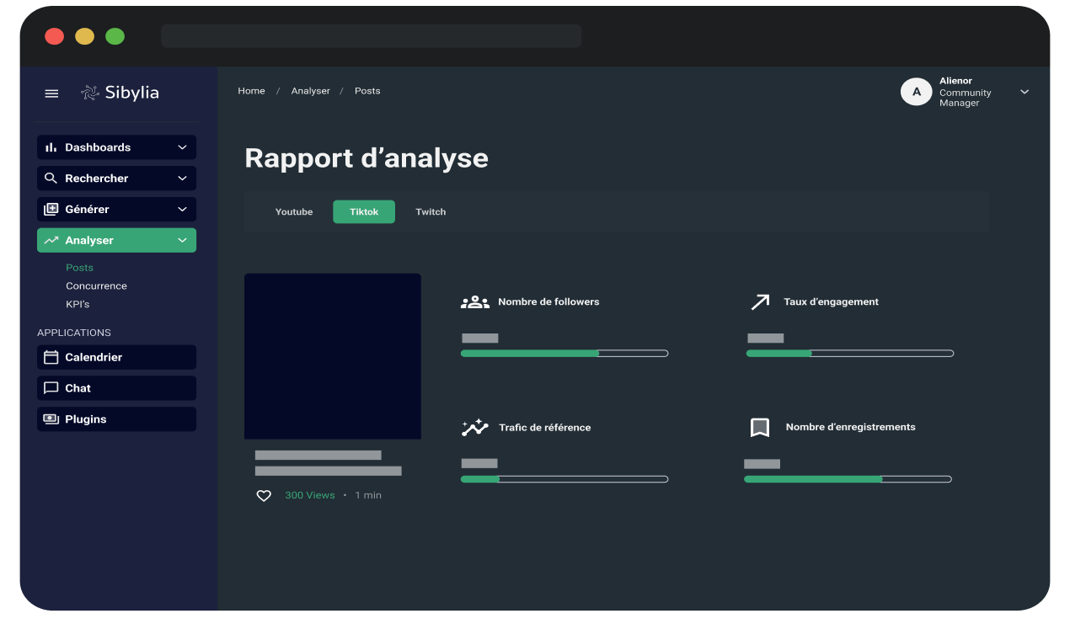Click the Dashboards bar chart icon
The height and width of the screenshot is (640, 1070).
[51, 147]
